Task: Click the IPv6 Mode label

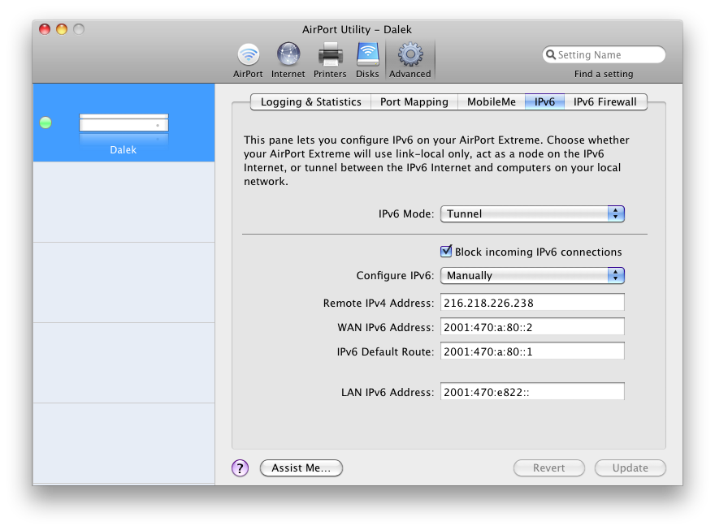Action: (x=406, y=214)
